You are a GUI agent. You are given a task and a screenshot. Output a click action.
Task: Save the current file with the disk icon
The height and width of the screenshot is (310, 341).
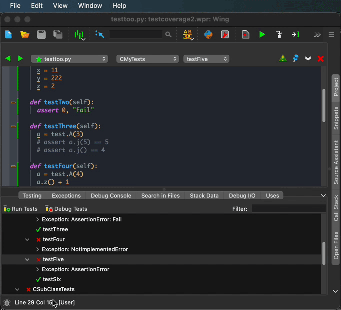(41, 34)
